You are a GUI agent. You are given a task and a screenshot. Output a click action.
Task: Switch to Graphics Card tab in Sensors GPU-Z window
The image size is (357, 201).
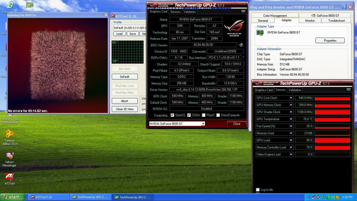pos(264,90)
